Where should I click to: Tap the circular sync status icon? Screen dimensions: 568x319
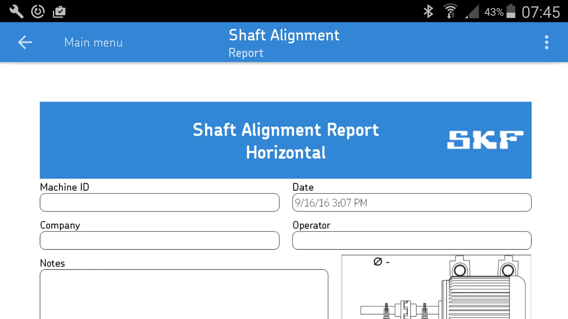pos(38,12)
